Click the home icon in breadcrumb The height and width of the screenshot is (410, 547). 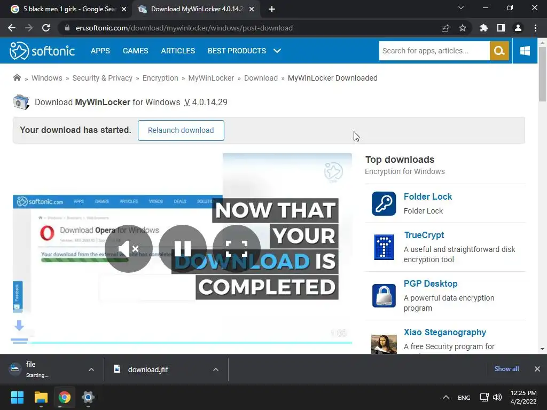[17, 77]
